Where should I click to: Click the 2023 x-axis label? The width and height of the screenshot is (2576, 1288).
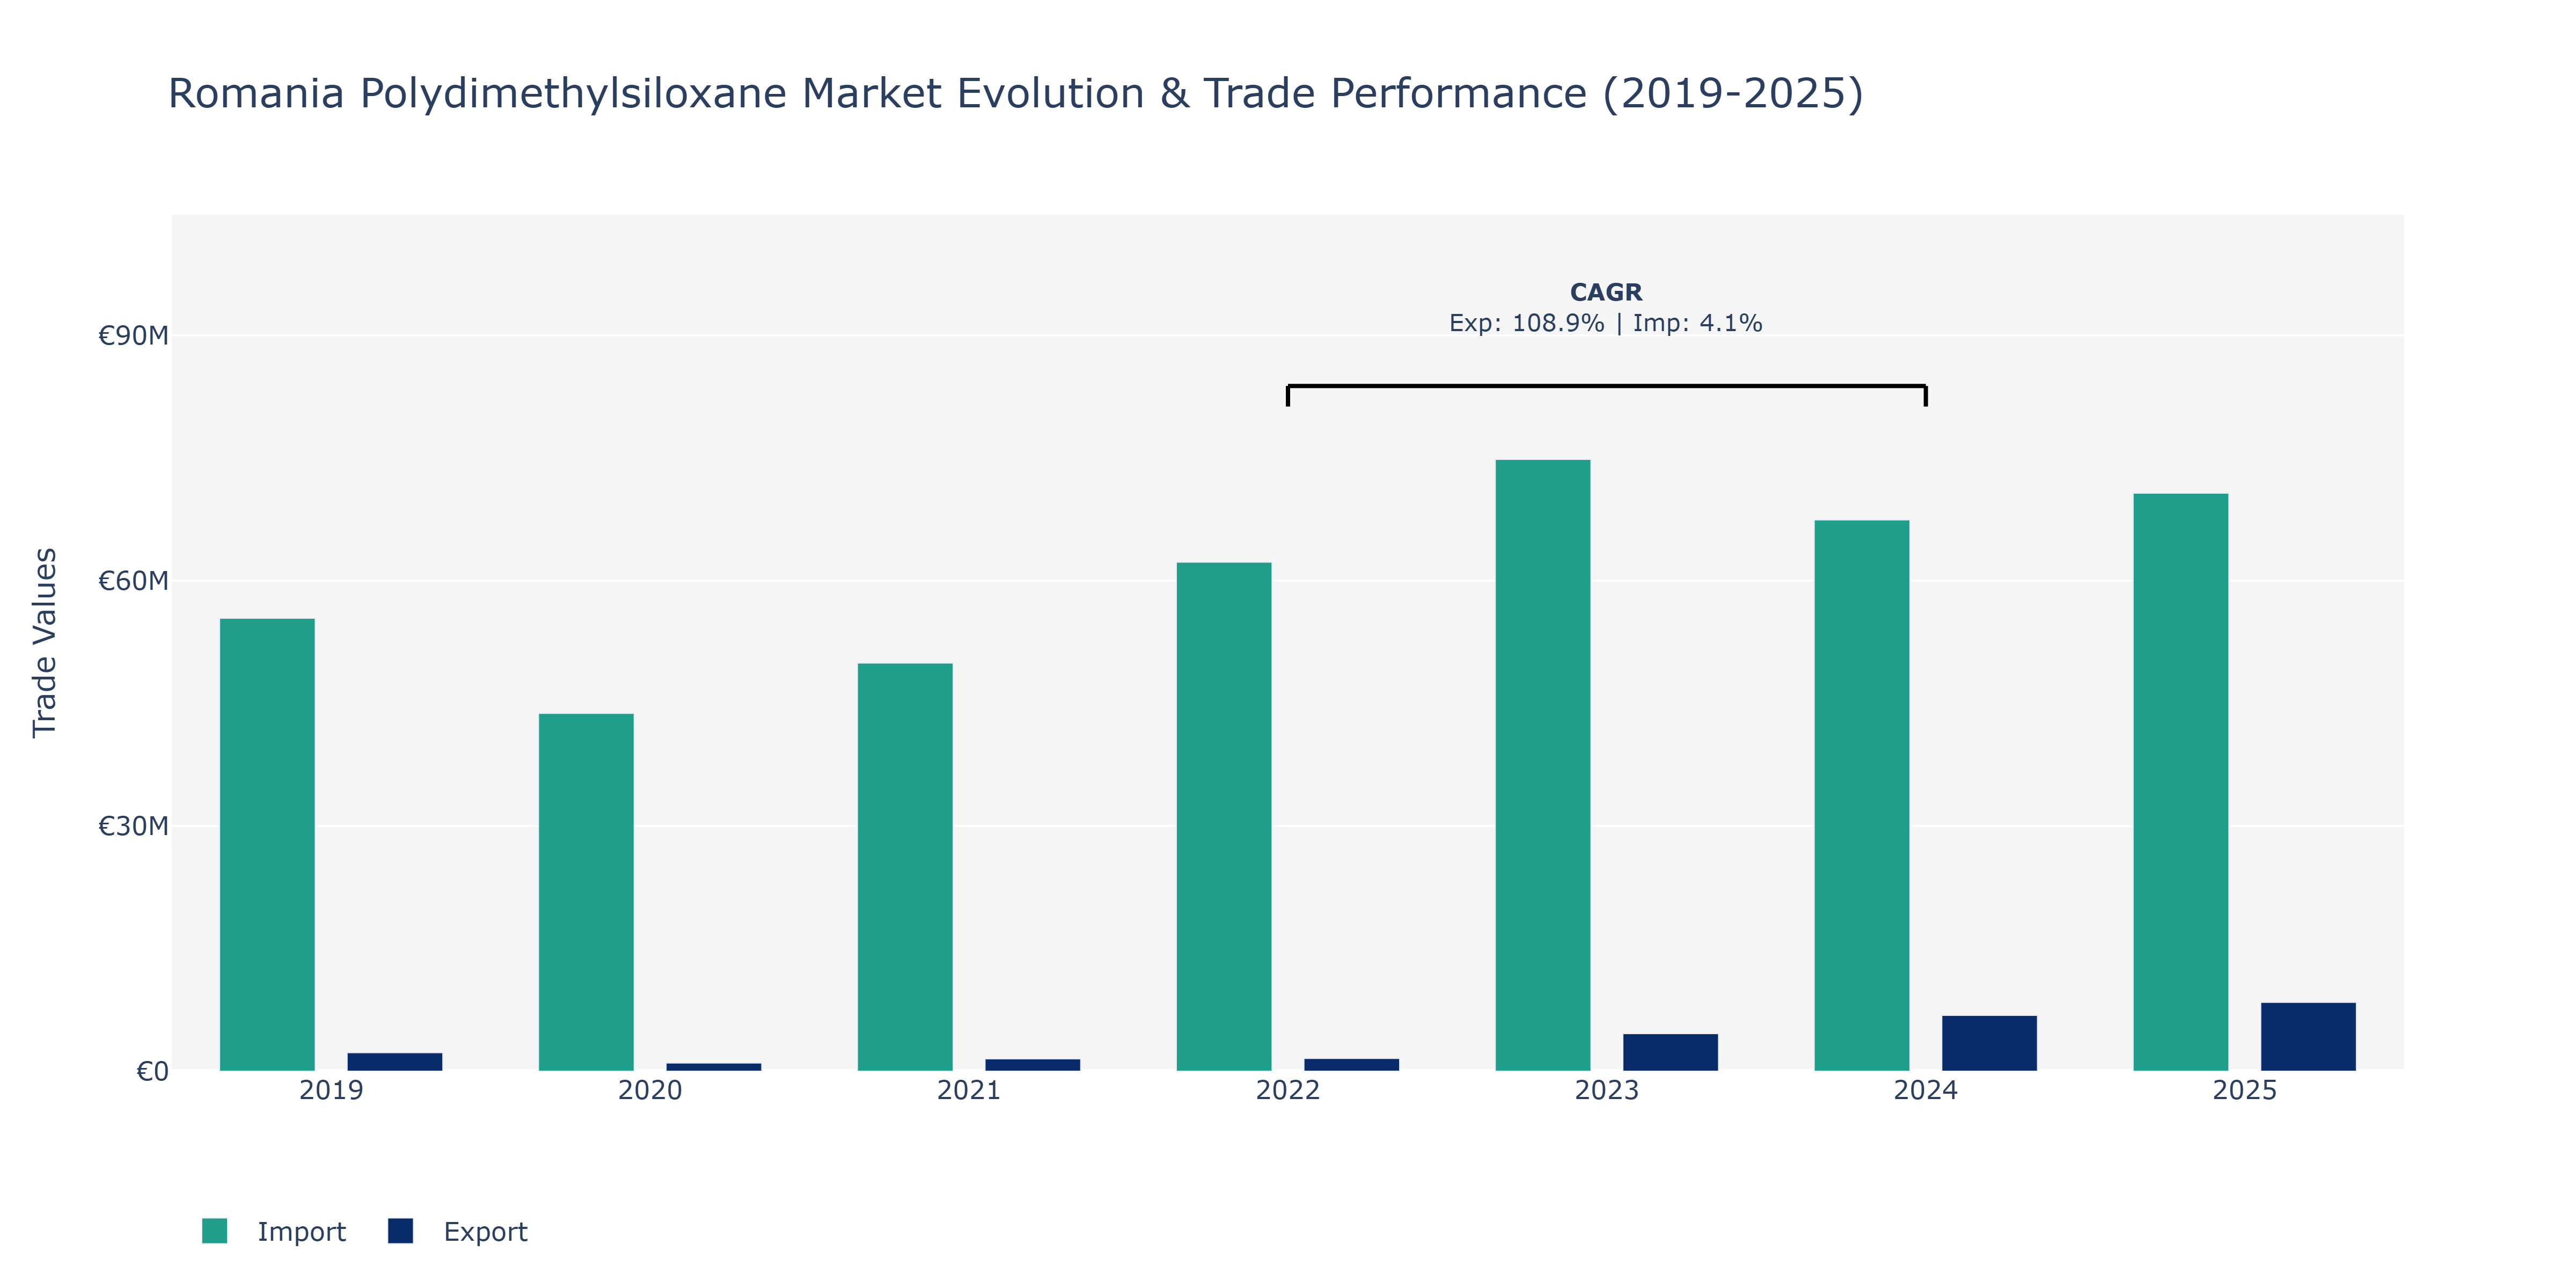(1607, 1090)
